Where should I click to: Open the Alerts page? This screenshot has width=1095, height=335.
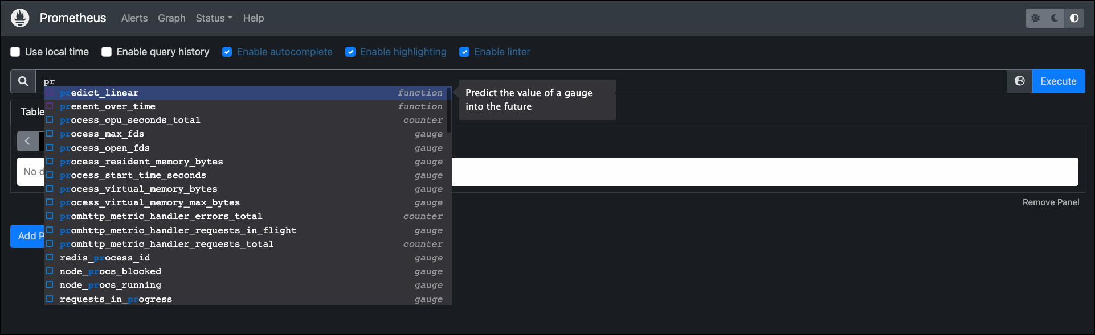pyautogui.click(x=134, y=18)
